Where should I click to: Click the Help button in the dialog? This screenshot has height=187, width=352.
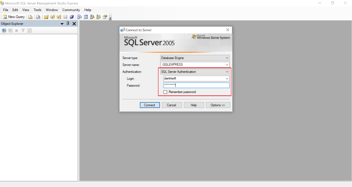(x=194, y=105)
